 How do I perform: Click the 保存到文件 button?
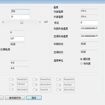(x=15, y=98)
